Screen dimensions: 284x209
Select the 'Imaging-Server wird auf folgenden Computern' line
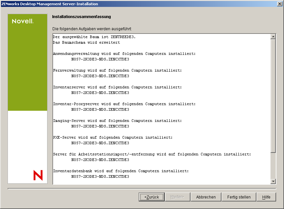[x=117, y=121]
